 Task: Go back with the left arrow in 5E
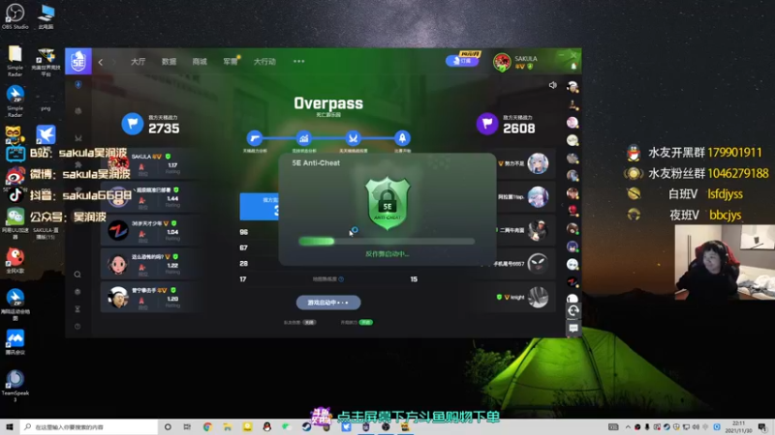(101, 62)
